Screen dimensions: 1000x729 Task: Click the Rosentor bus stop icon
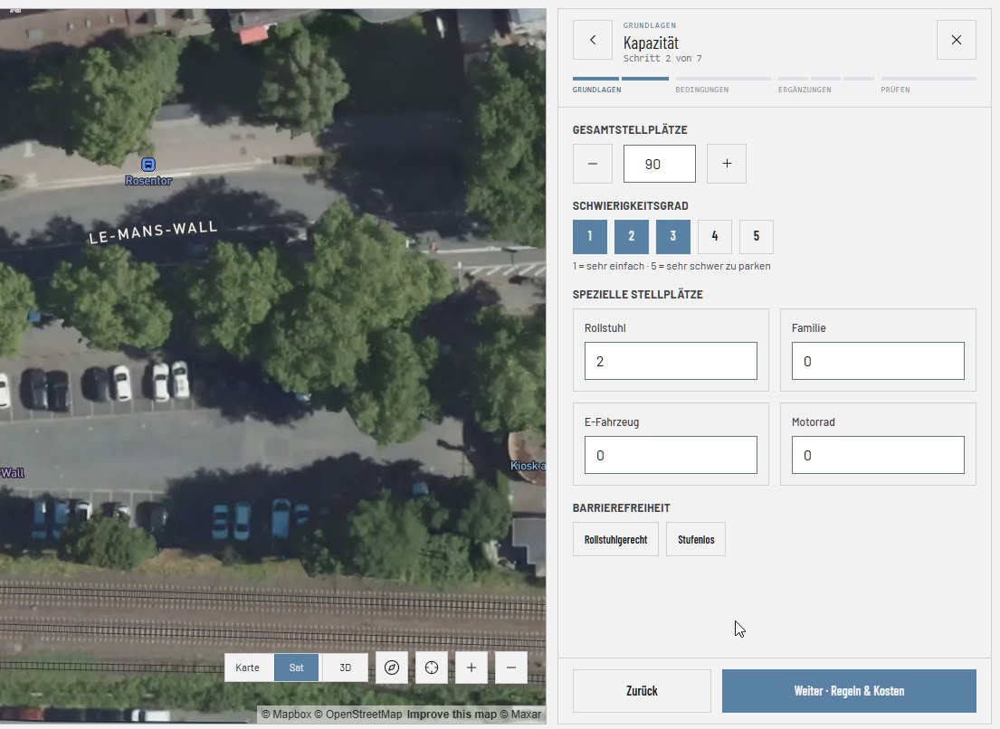148,165
